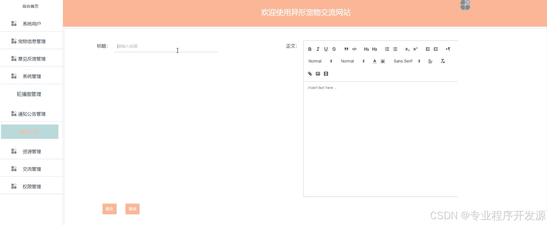Insert a hyperlink
Screen dimensions: 547x225
pos(310,74)
